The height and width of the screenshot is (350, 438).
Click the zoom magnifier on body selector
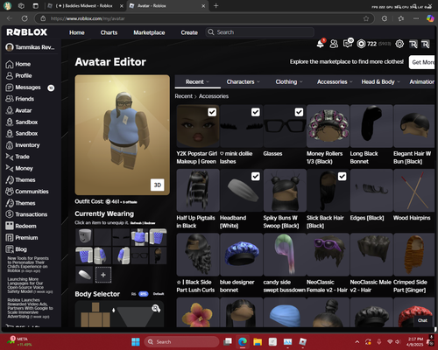pos(156,308)
